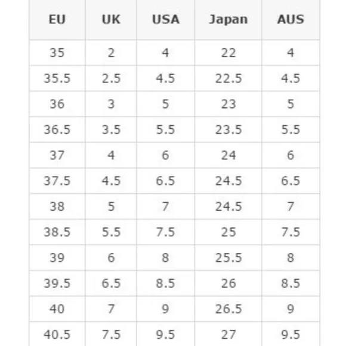
Task: Select EU size 39.5 cell
Action: 57,283
